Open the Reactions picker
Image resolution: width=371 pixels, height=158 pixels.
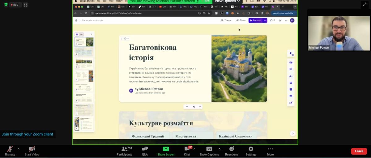point(231,151)
